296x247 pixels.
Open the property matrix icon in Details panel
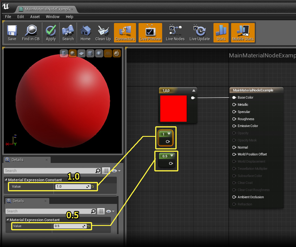click(x=106, y=171)
